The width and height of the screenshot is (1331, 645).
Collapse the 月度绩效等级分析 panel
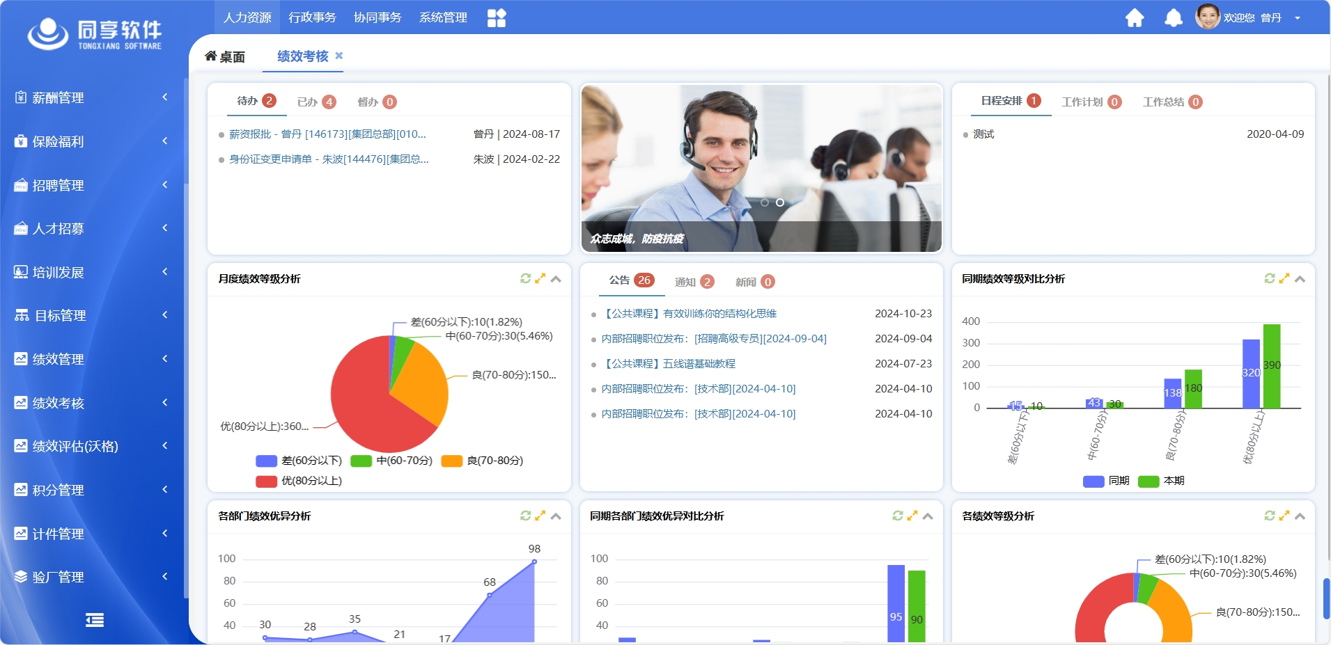556,279
